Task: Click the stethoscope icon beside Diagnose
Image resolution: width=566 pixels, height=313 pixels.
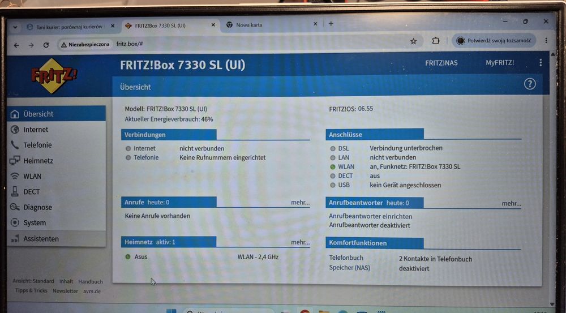Action: [15, 207]
